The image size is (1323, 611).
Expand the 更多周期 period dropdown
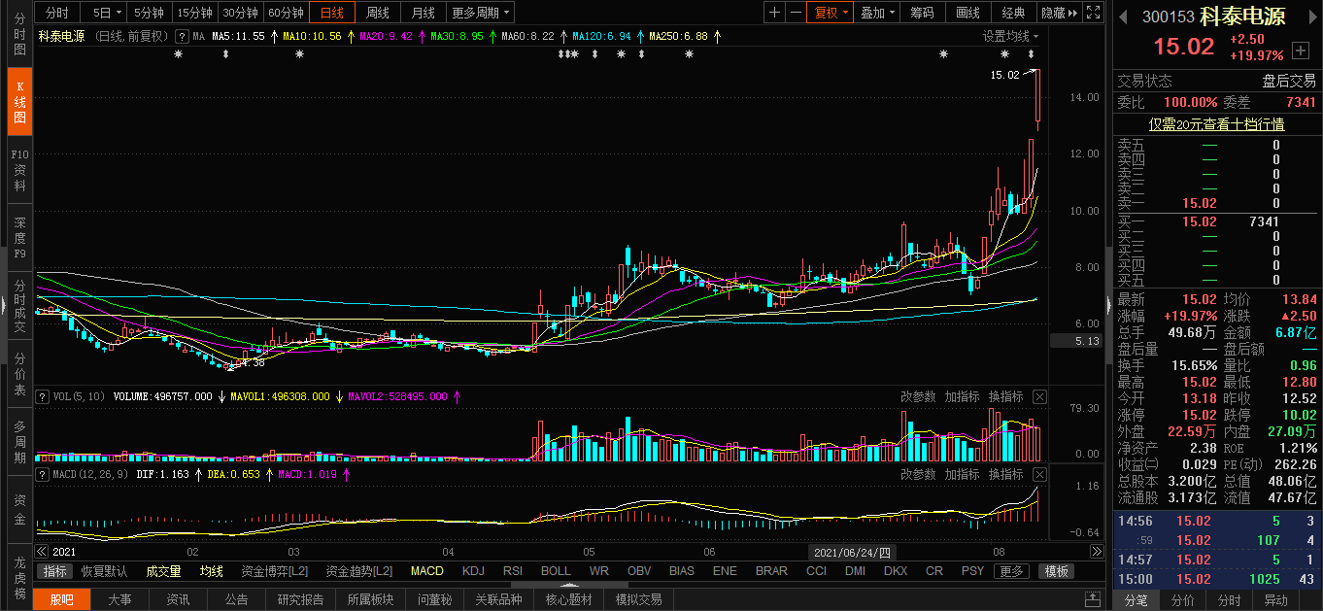(481, 13)
